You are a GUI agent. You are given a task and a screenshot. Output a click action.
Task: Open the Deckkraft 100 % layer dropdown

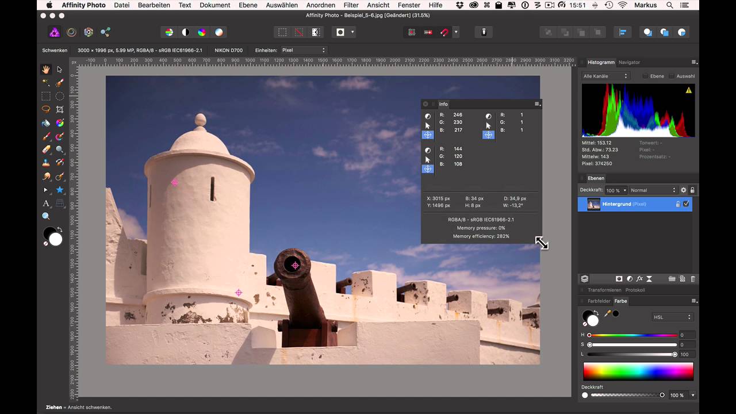(616, 190)
